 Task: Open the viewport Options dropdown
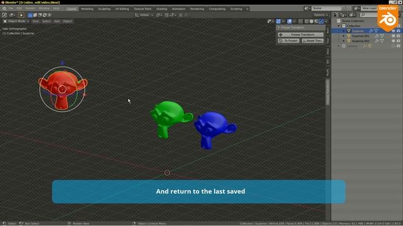coord(321,15)
